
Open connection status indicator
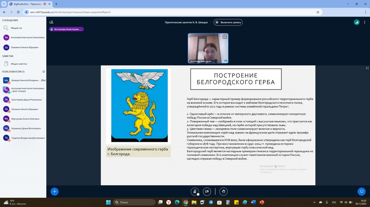(356, 22)
